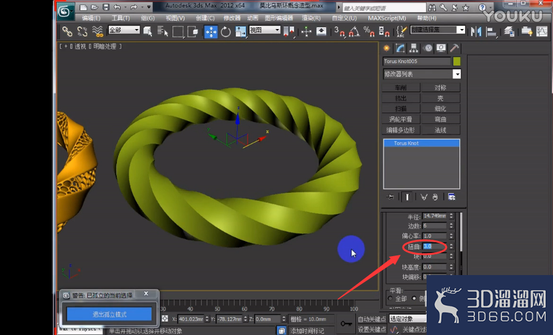The width and height of the screenshot is (553, 335).
Task: Open Utilities hammer panel tab
Action: pyautogui.click(x=454, y=48)
